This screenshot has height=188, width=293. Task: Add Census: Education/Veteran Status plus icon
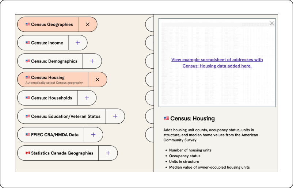point(115,116)
